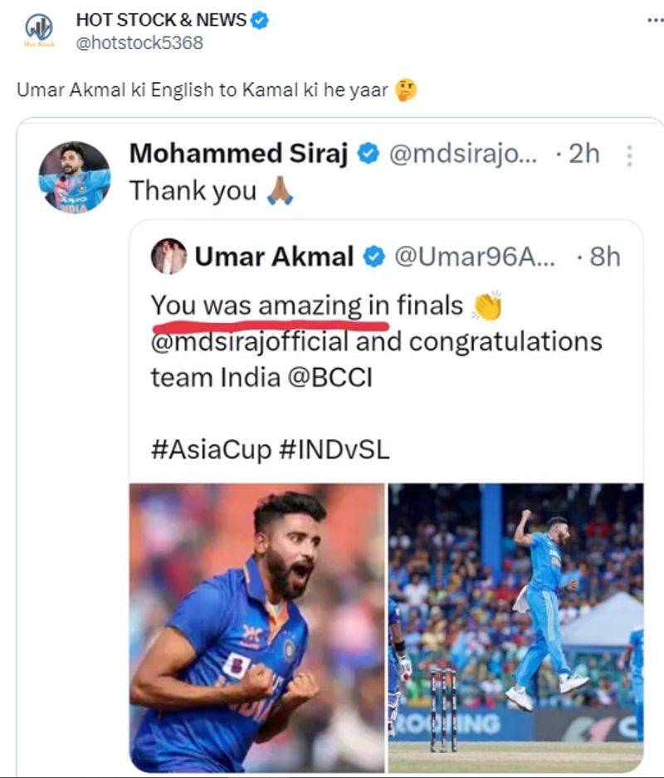Click the HOT STOCK & NEWS profile avatar
The height and width of the screenshot is (778, 664).
point(39,30)
